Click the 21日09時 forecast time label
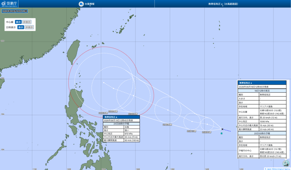Viewport: 291px width, 170px height. (167, 125)
